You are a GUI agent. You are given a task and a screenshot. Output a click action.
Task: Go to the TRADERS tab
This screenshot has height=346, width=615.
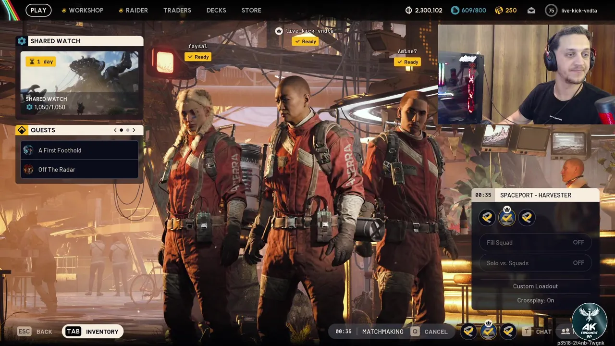[x=177, y=10]
